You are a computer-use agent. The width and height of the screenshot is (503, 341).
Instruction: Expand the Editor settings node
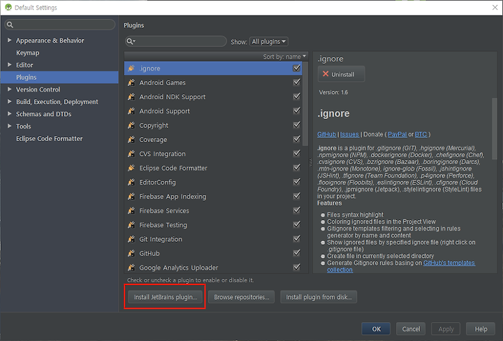(9, 65)
